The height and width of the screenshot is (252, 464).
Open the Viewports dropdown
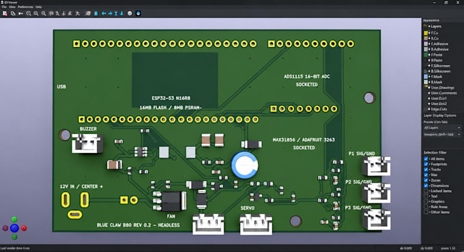(x=442, y=135)
